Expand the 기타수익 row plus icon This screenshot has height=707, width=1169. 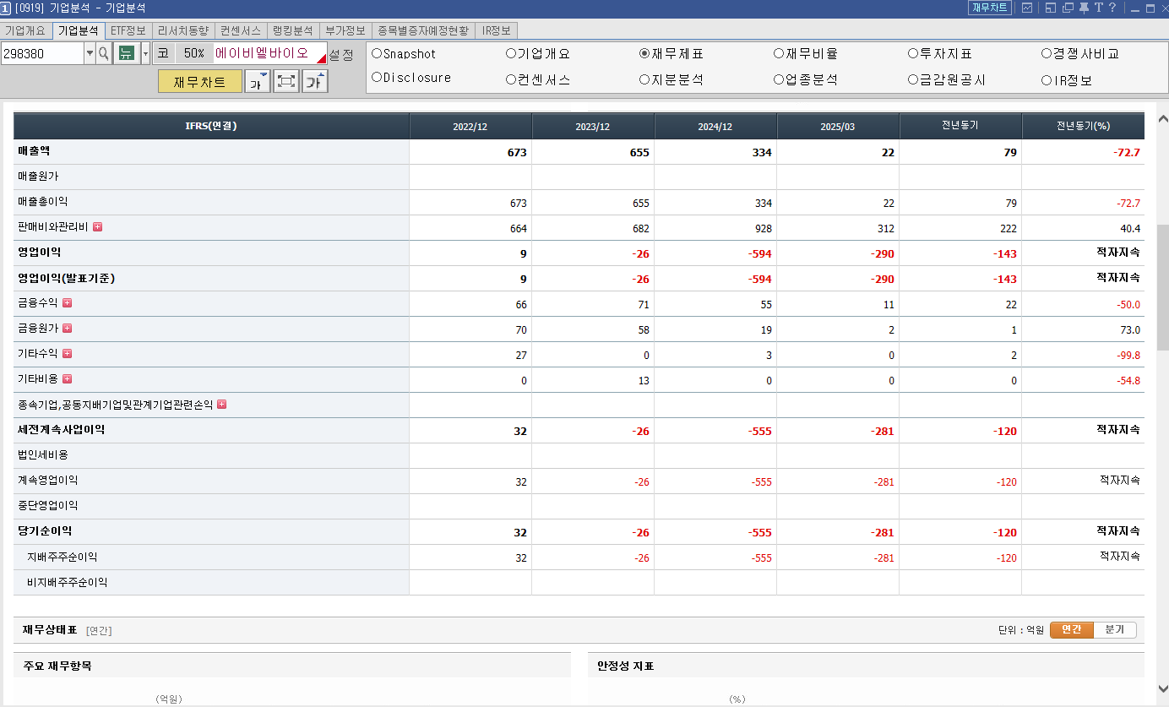point(67,353)
